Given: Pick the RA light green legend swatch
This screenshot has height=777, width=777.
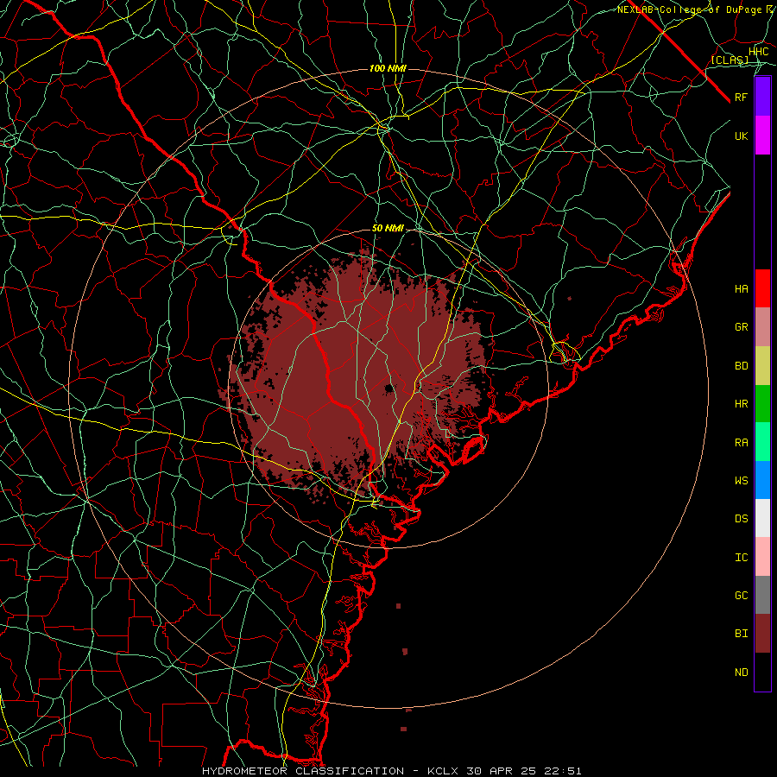Looking at the screenshot, I should click(762, 442).
